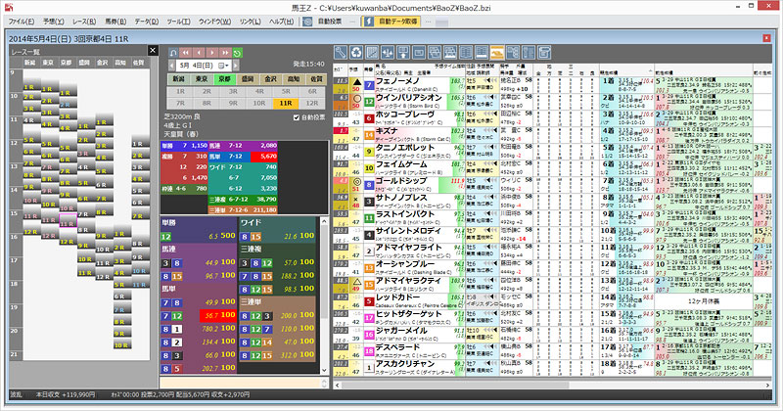Click the 単勝 12 bet entry
This screenshot has height=411, width=783.
(x=199, y=236)
